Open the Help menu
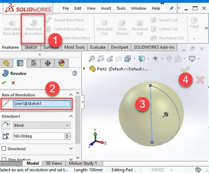The width and height of the screenshot is (209, 173). point(156,8)
